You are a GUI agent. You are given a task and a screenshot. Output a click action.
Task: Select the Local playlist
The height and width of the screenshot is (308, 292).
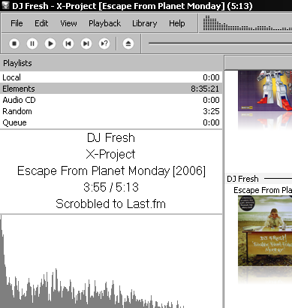point(111,77)
